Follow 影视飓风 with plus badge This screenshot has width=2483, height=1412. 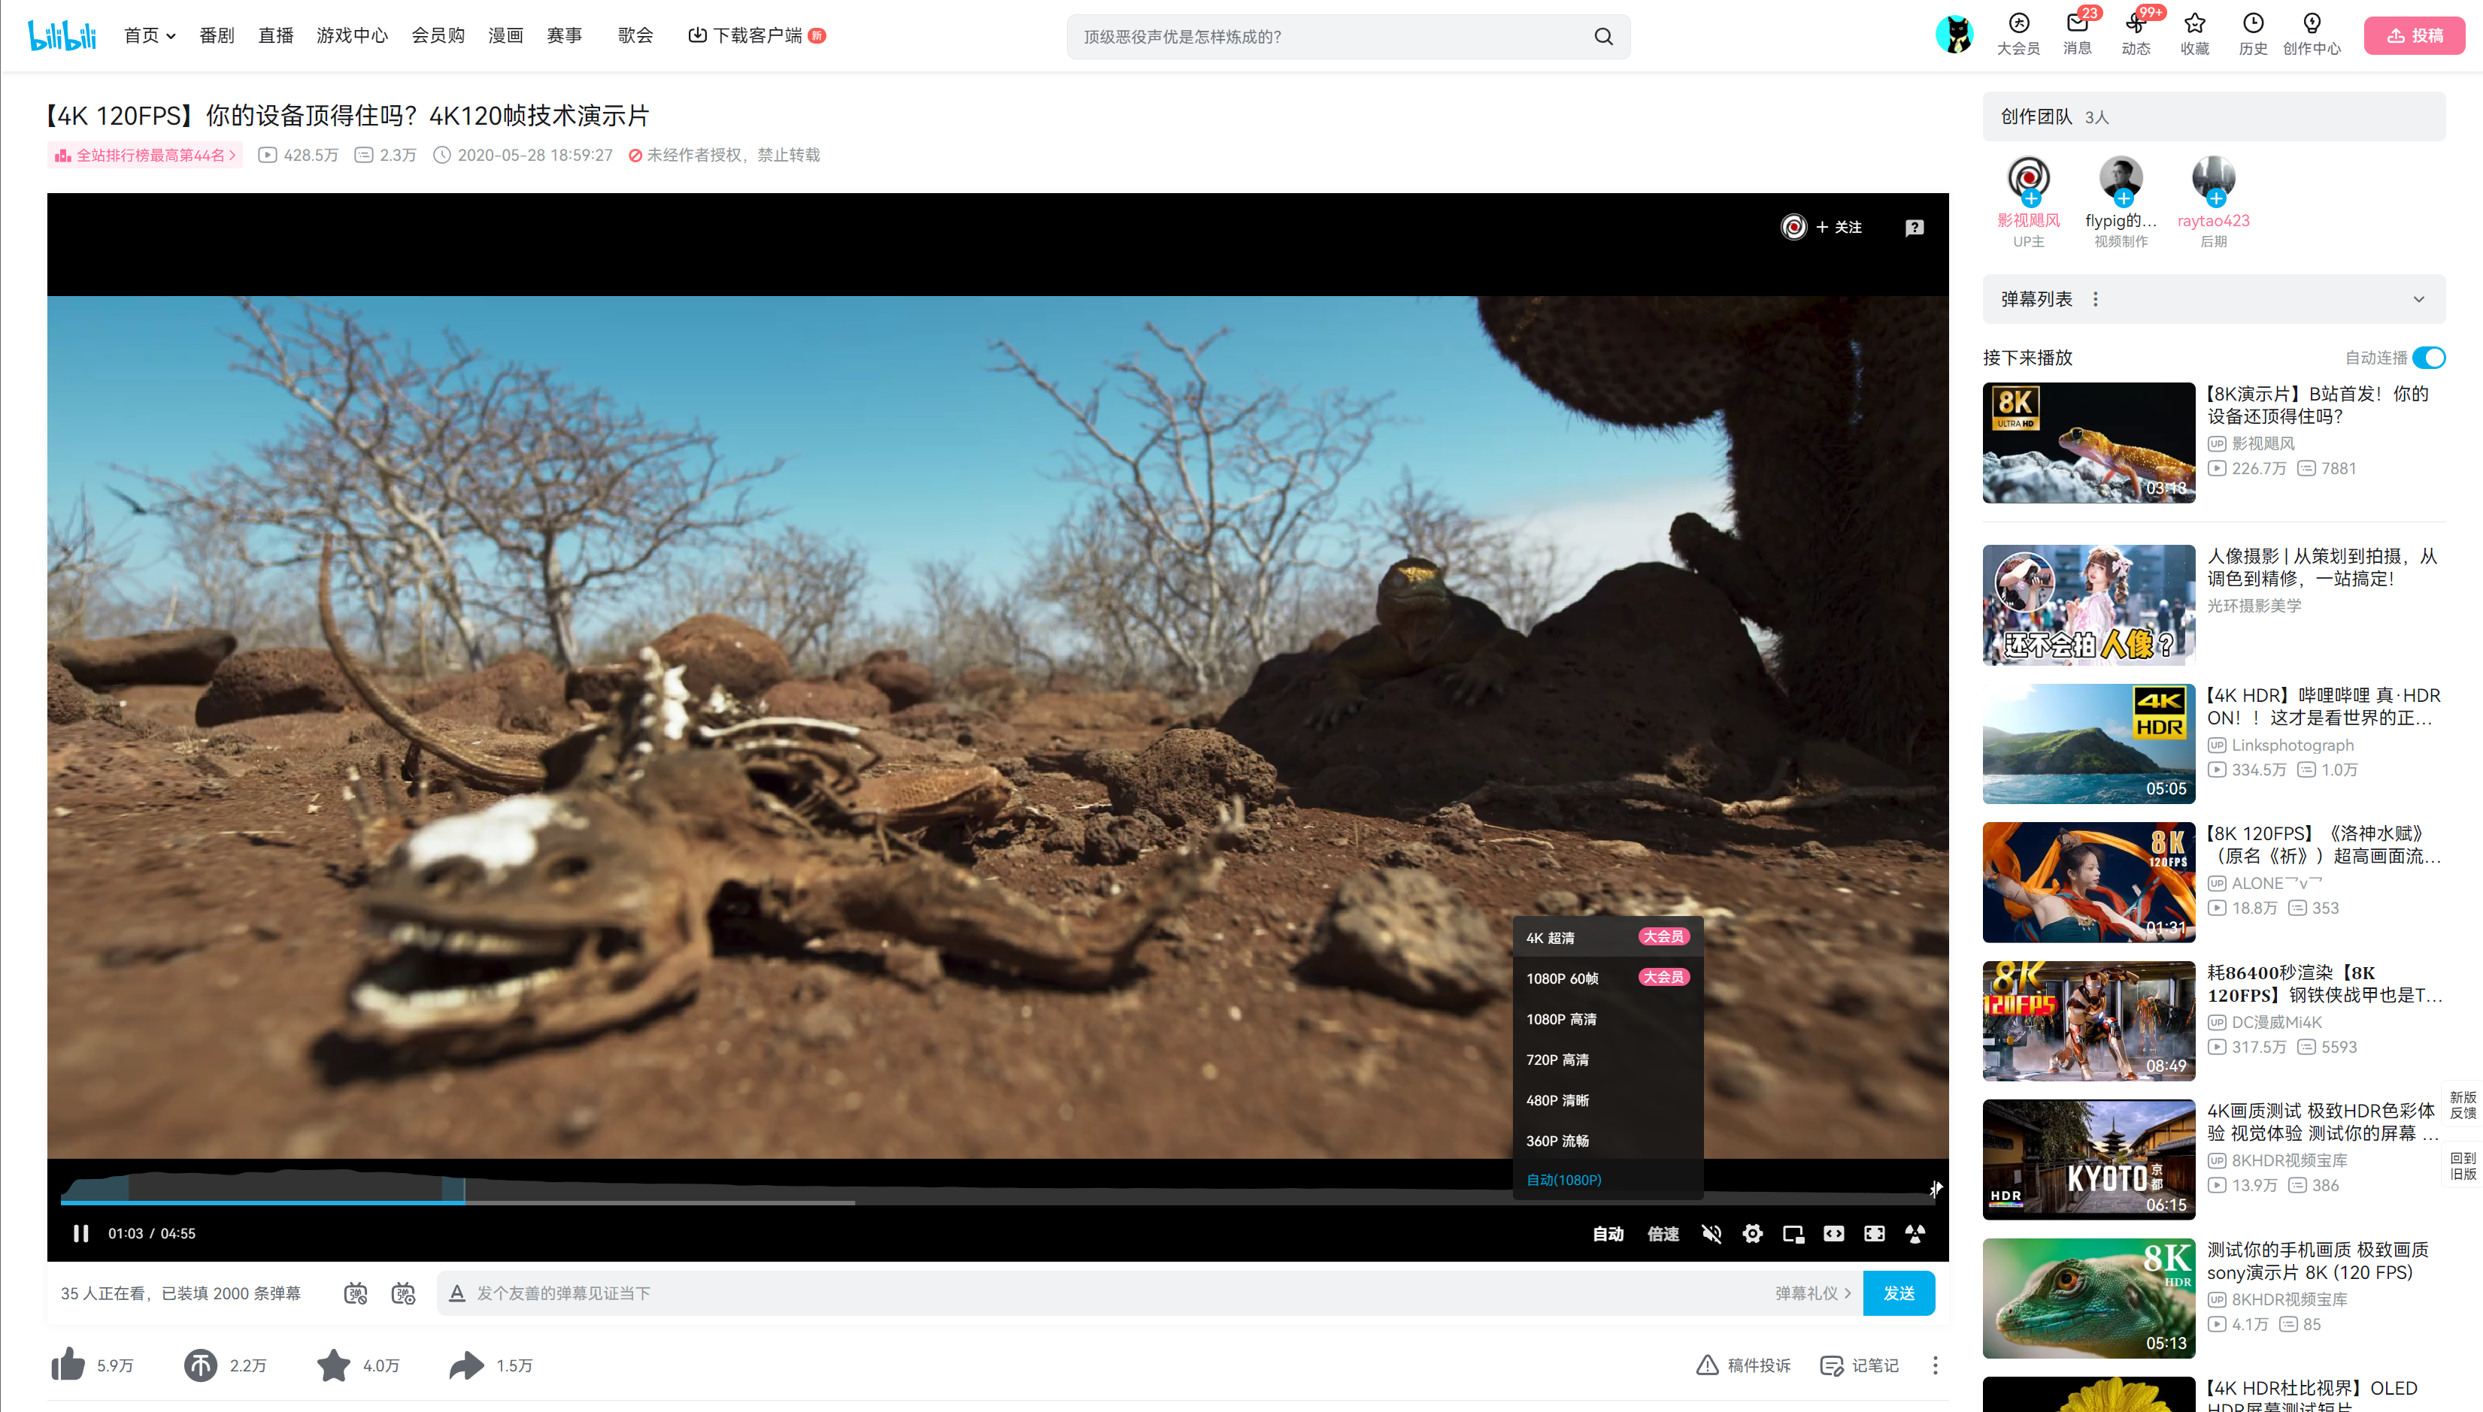[2031, 198]
